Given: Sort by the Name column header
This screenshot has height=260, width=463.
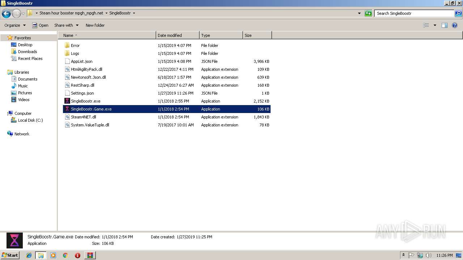Looking at the screenshot, I should [x=107, y=35].
